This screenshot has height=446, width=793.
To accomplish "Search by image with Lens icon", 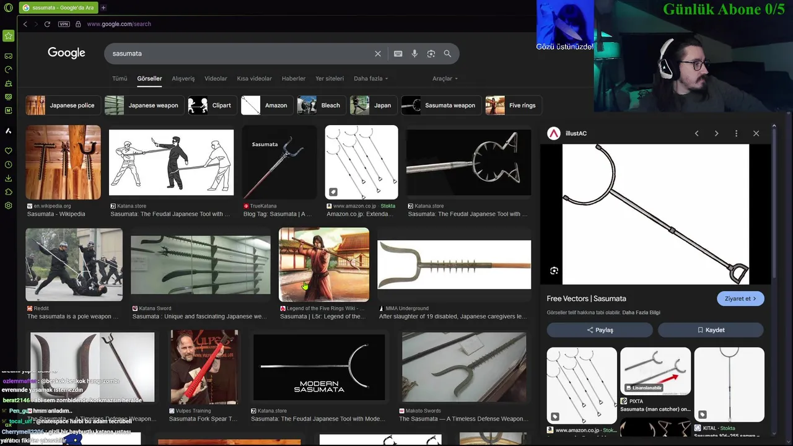I will pyautogui.click(x=431, y=54).
